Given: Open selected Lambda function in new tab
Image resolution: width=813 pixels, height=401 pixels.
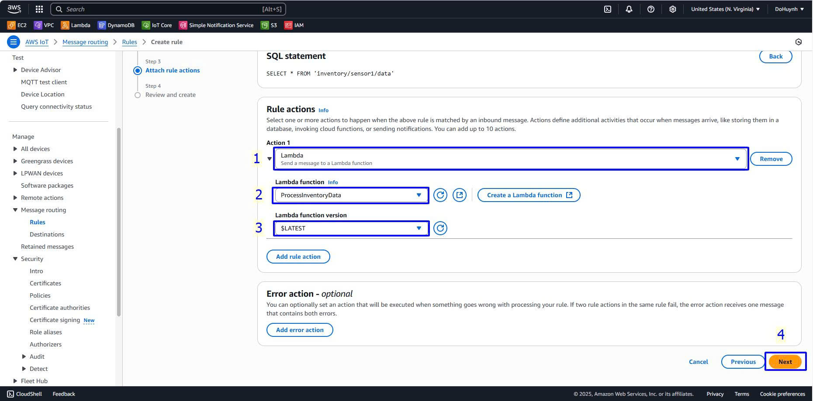Looking at the screenshot, I should [x=459, y=195].
